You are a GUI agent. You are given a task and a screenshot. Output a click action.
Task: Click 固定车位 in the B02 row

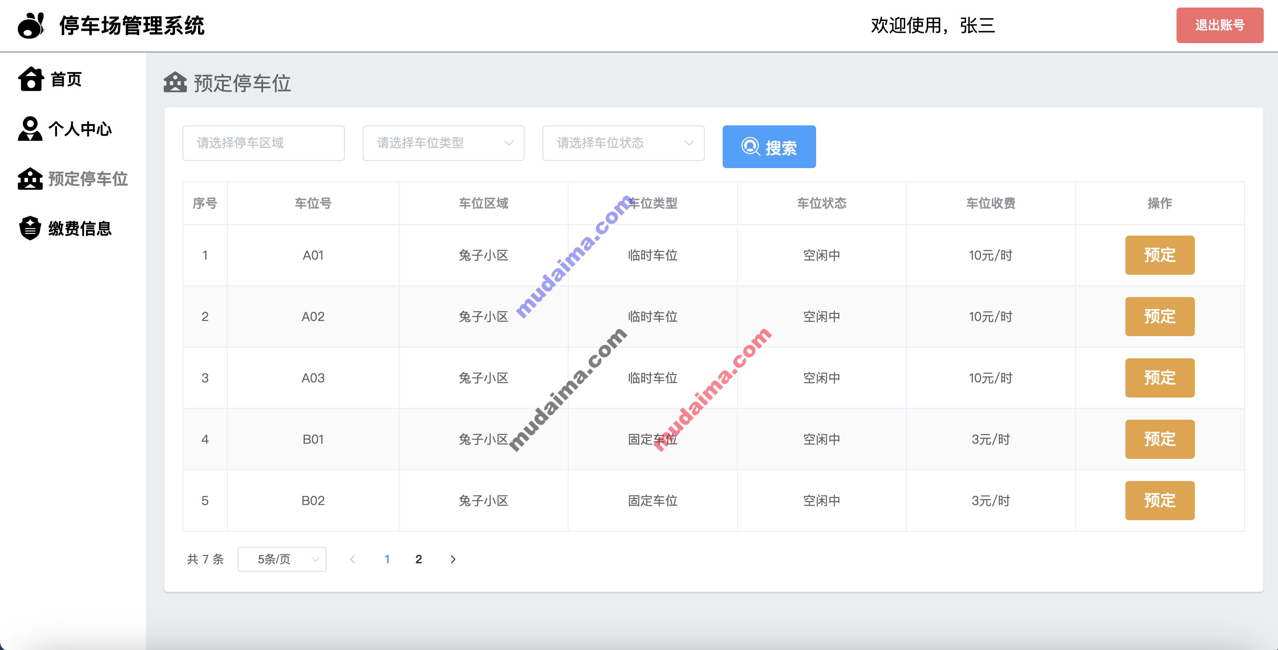(652, 501)
